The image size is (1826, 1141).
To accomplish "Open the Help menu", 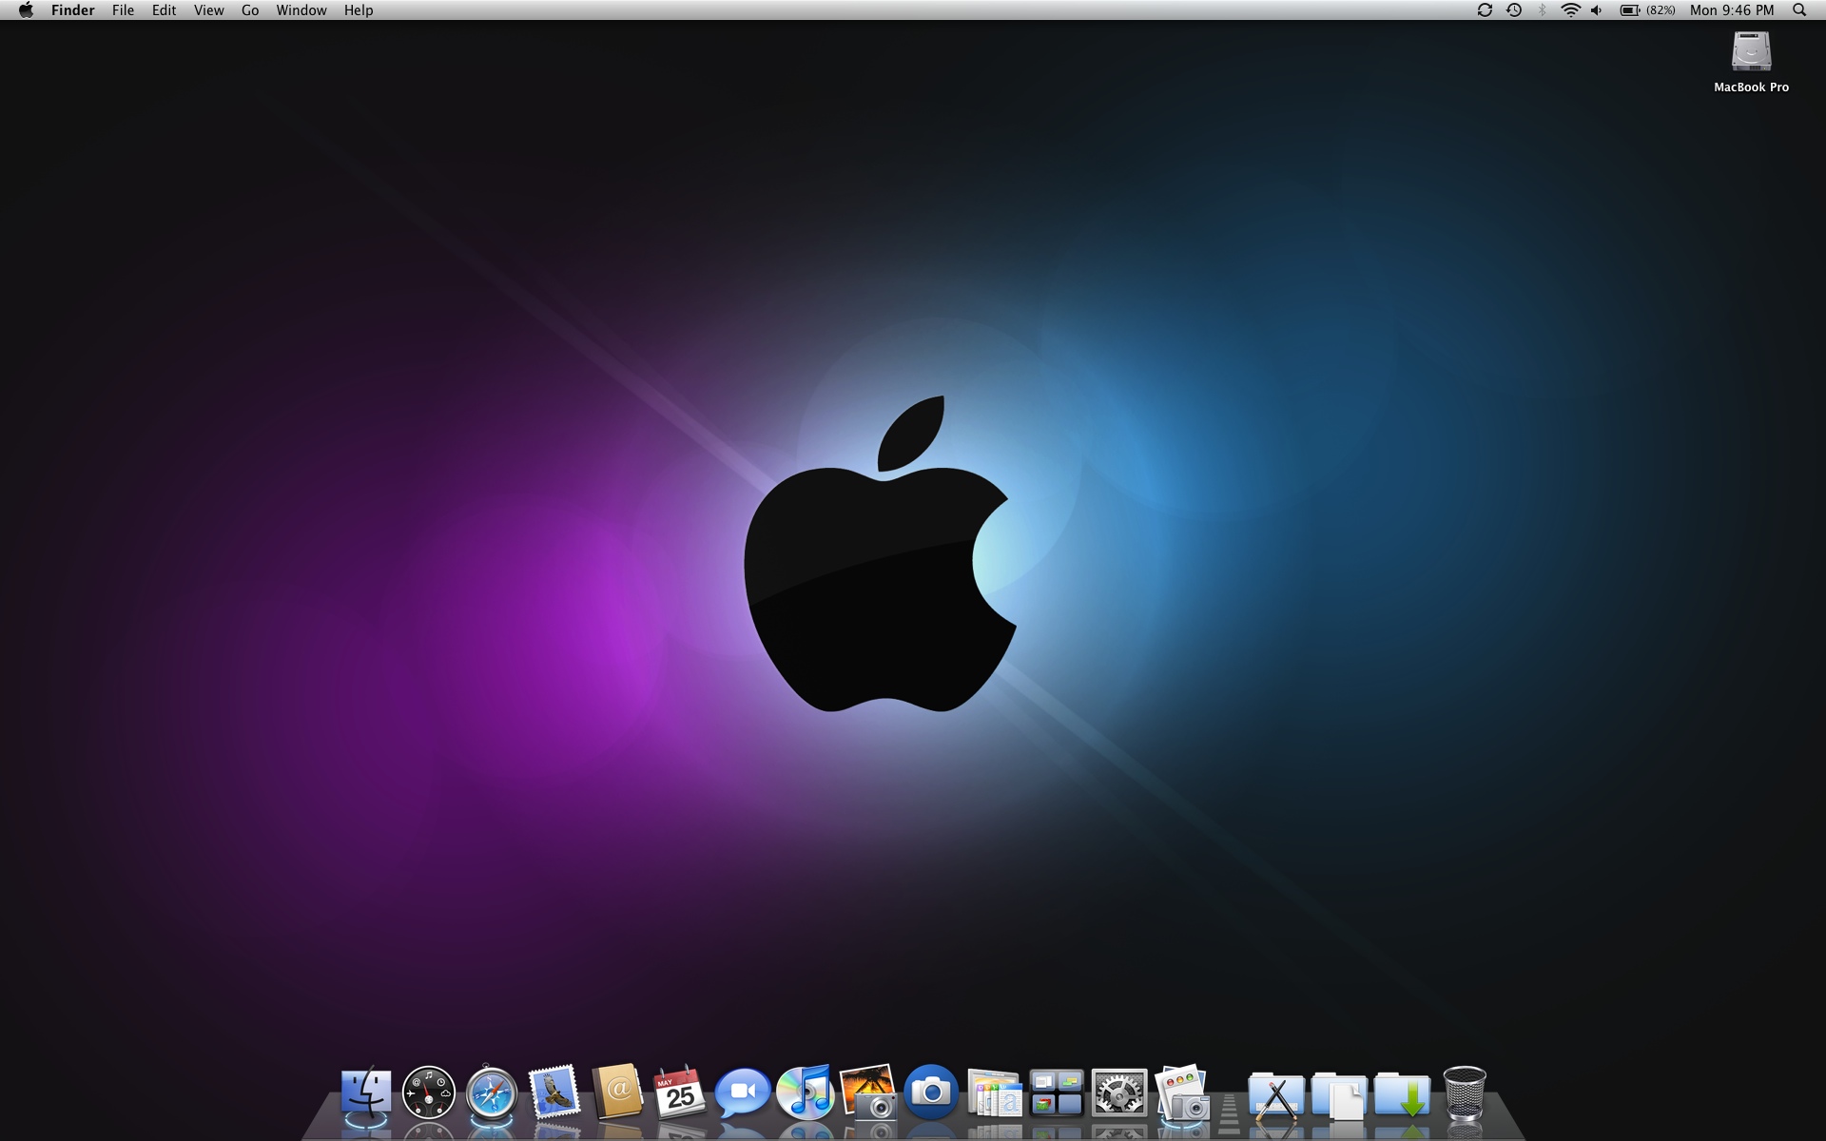I will (x=359, y=10).
